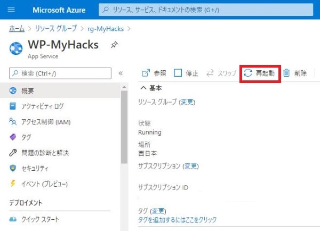Click the 概要 globe icon
This screenshot has width=320, height=231.
(13, 90)
